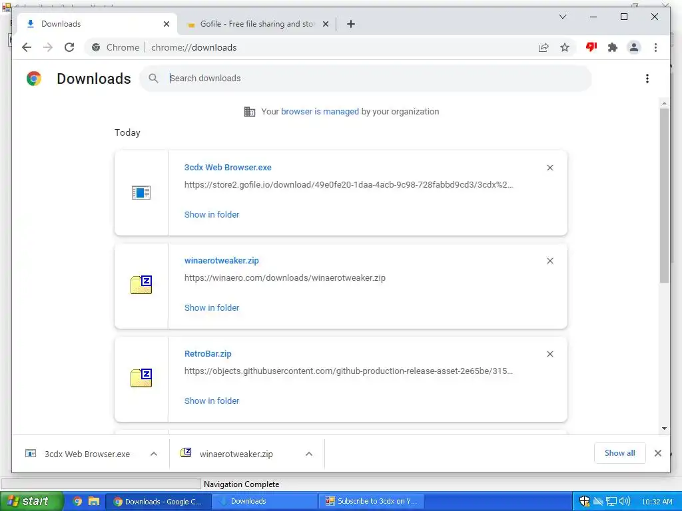Click the browser is managed link
Image resolution: width=682 pixels, height=511 pixels.
tap(320, 112)
